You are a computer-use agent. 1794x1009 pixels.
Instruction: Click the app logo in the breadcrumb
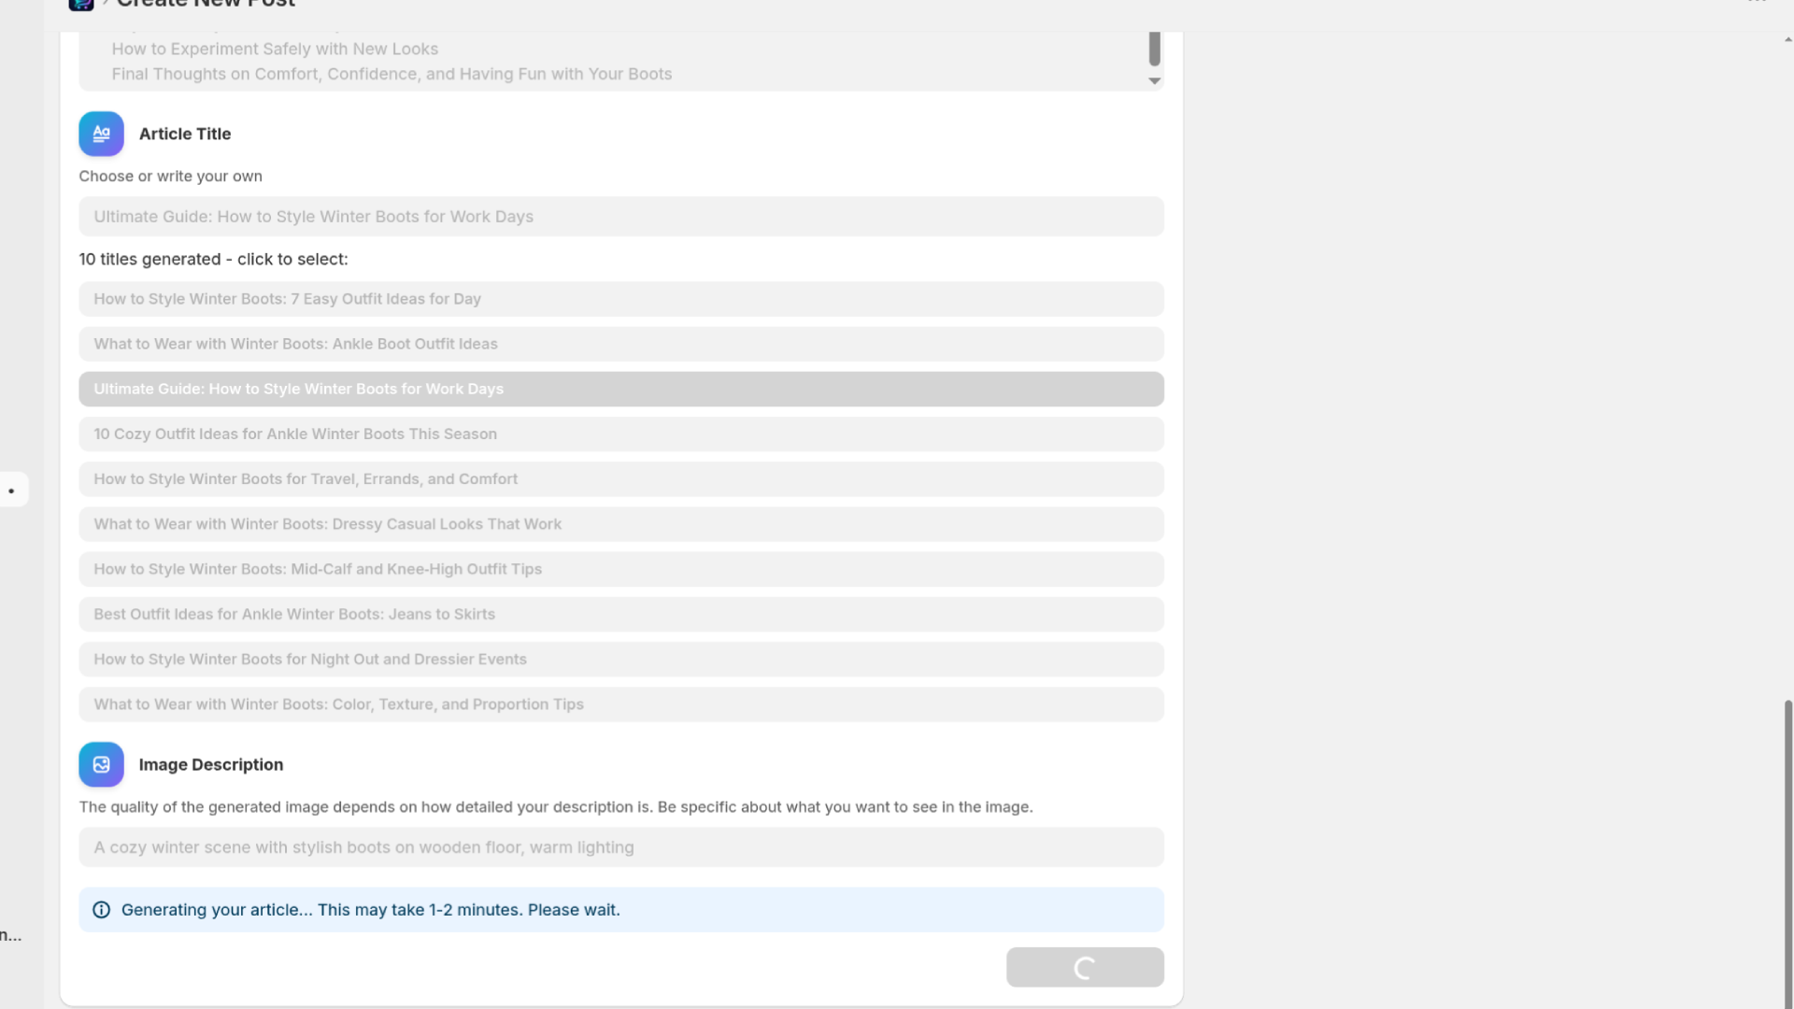(x=82, y=5)
